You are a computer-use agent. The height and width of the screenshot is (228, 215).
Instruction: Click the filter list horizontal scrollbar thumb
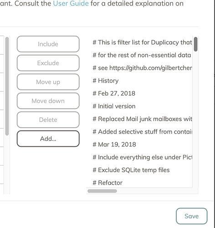point(102,191)
